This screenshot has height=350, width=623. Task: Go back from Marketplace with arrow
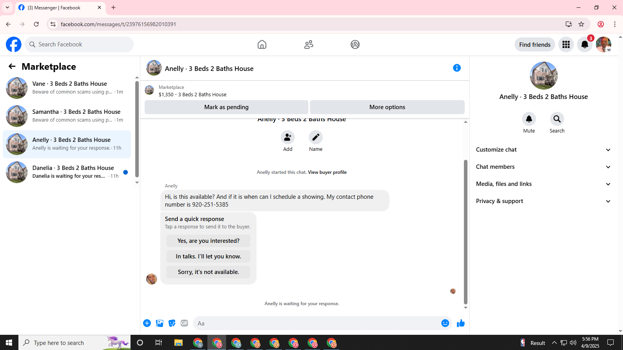pyautogui.click(x=12, y=67)
